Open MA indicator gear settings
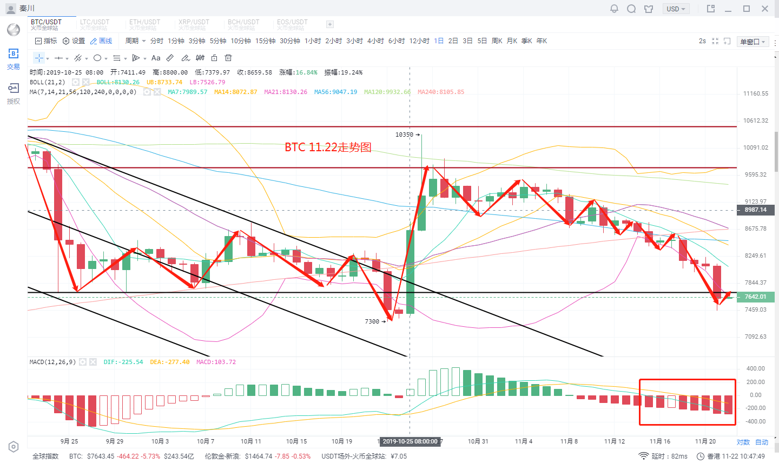The width and height of the screenshot is (779, 464). tap(147, 92)
